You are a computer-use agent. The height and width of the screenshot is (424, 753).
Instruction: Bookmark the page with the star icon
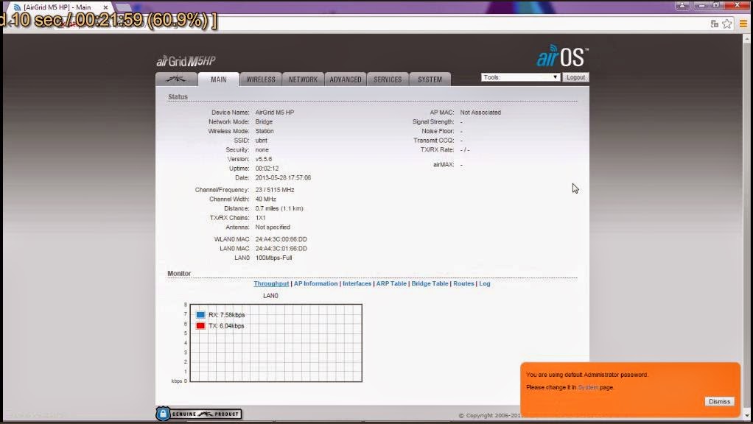click(727, 24)
